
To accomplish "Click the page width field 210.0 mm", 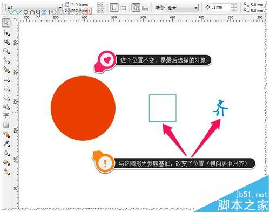I will click(84, 5).
